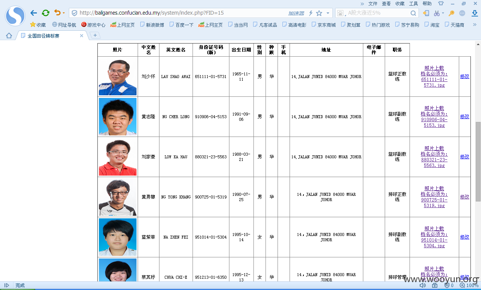Select the 全国田径锦标赛 tab
The height and width of the screenshot is (290, 481).
click(52, 36)
